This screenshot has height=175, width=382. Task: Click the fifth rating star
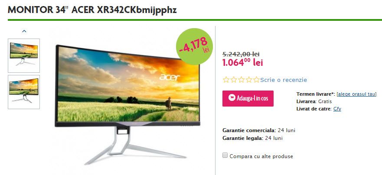pyautogui.click(x=256, y=80)
